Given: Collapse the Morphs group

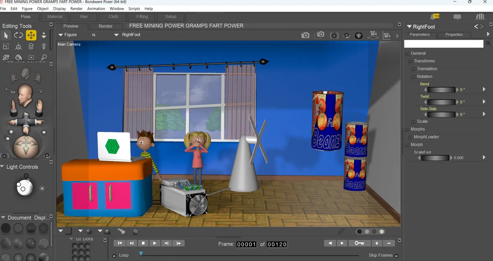Looking at the screenshot, I should (x=408, y=129).
